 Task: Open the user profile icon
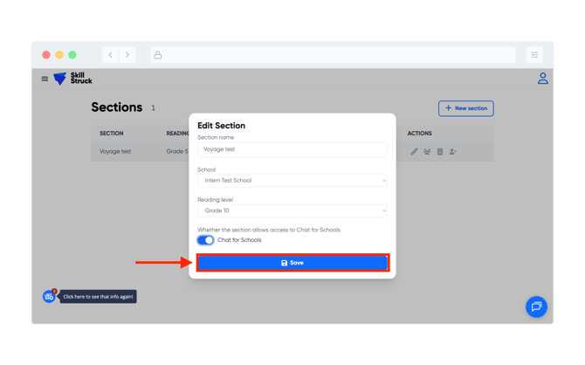pyautogui.click(x=542, y=79)
